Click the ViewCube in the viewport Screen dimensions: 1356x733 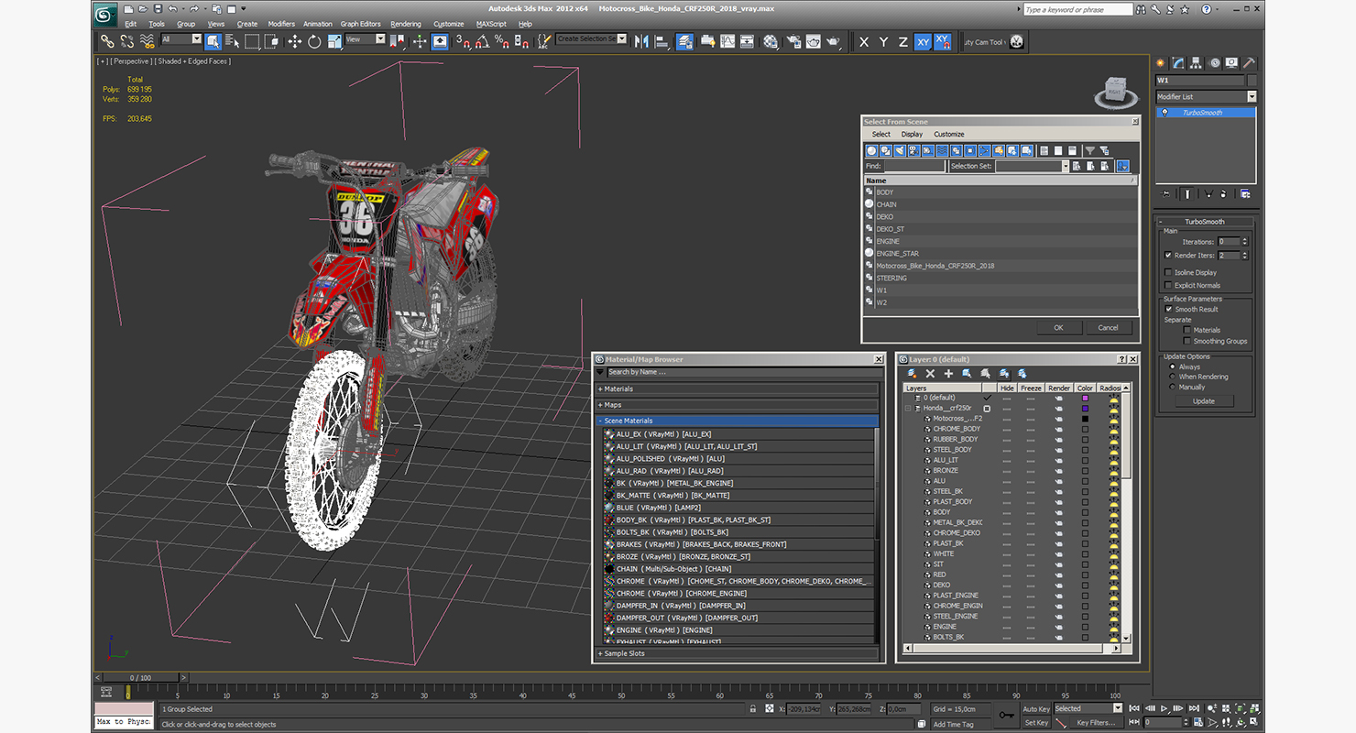tap(1115, 90)
